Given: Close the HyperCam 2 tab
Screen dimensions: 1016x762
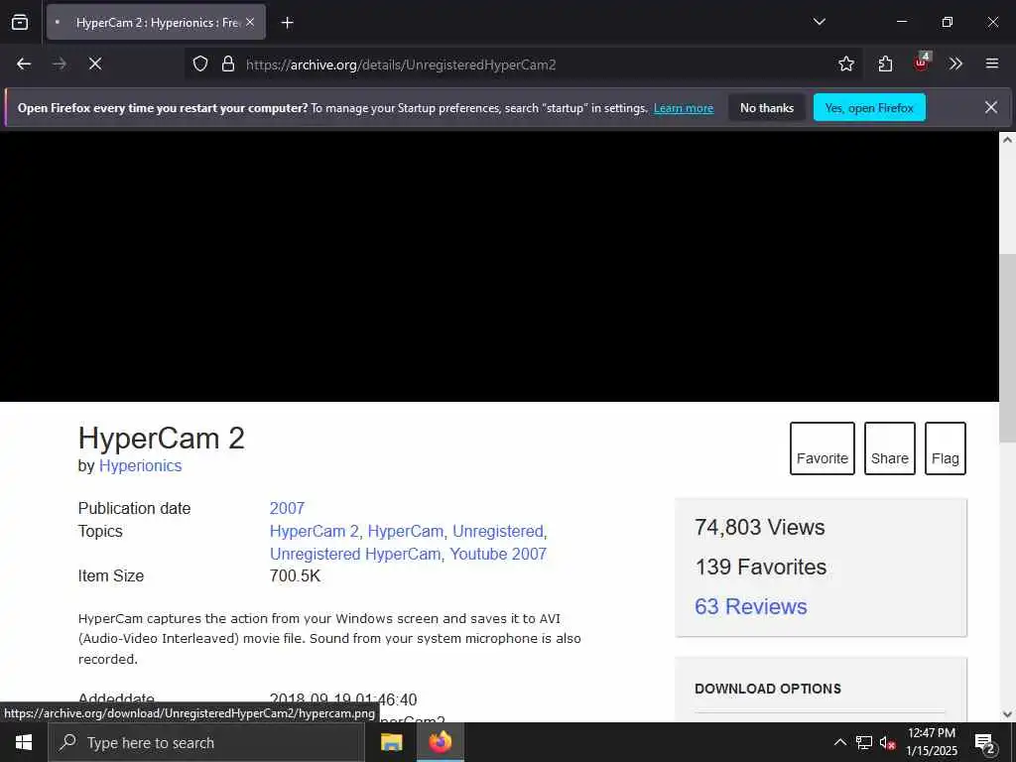Looking at the screenshot, I should coord(250,22).
